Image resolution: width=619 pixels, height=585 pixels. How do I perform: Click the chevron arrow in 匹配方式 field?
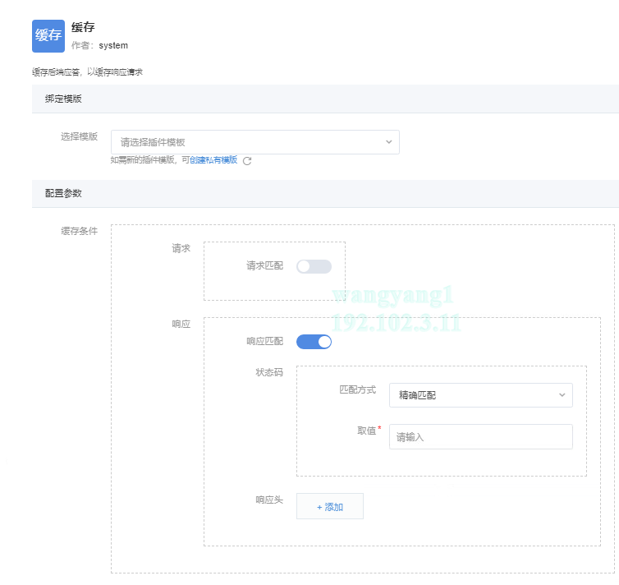point(562,395)
